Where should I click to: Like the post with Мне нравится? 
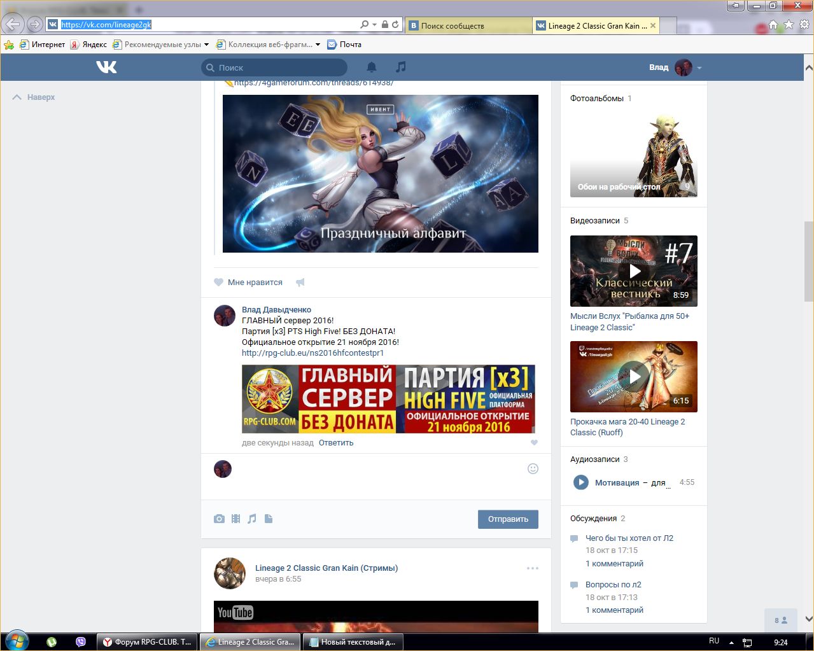[x=248, y=282]
